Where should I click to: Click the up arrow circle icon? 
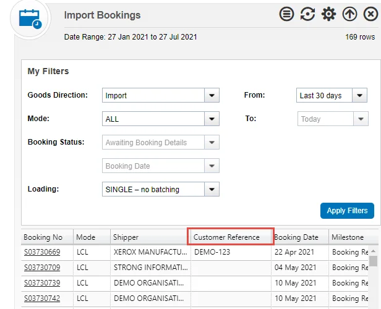pos(349,14)
